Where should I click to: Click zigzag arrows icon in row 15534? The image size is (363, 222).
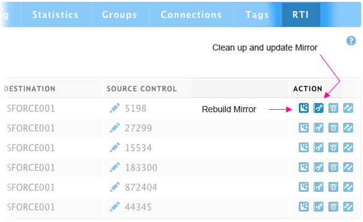pyautogui.click(x=348, y=147)
